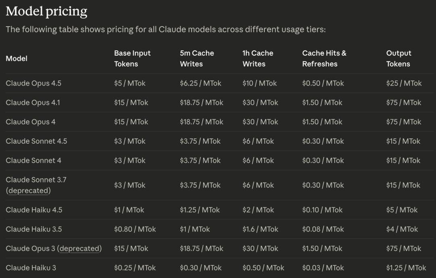Click the Output Tokens column header

(x=398, y=59)
